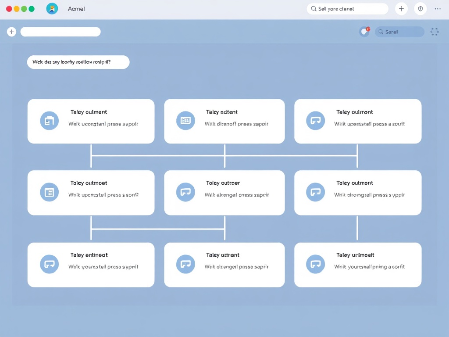This screenshot has width=449, height=337.
Task: Open the ellipsis overflow menu top right
Action: click(x=438, y=9)
